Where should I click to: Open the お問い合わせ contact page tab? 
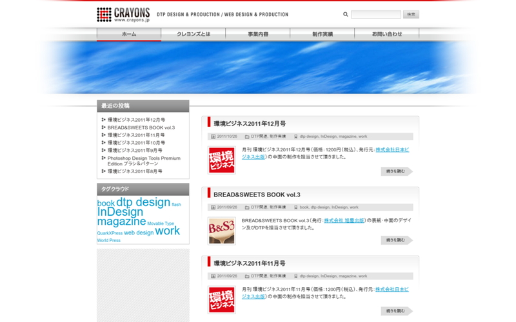(x=387, y=34)
